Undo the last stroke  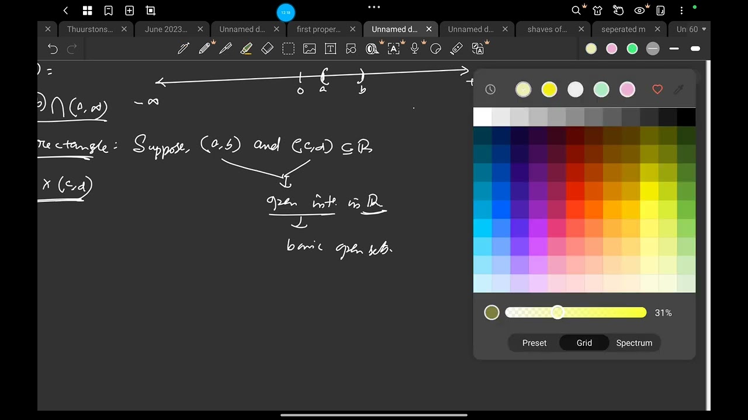point(53,49)
